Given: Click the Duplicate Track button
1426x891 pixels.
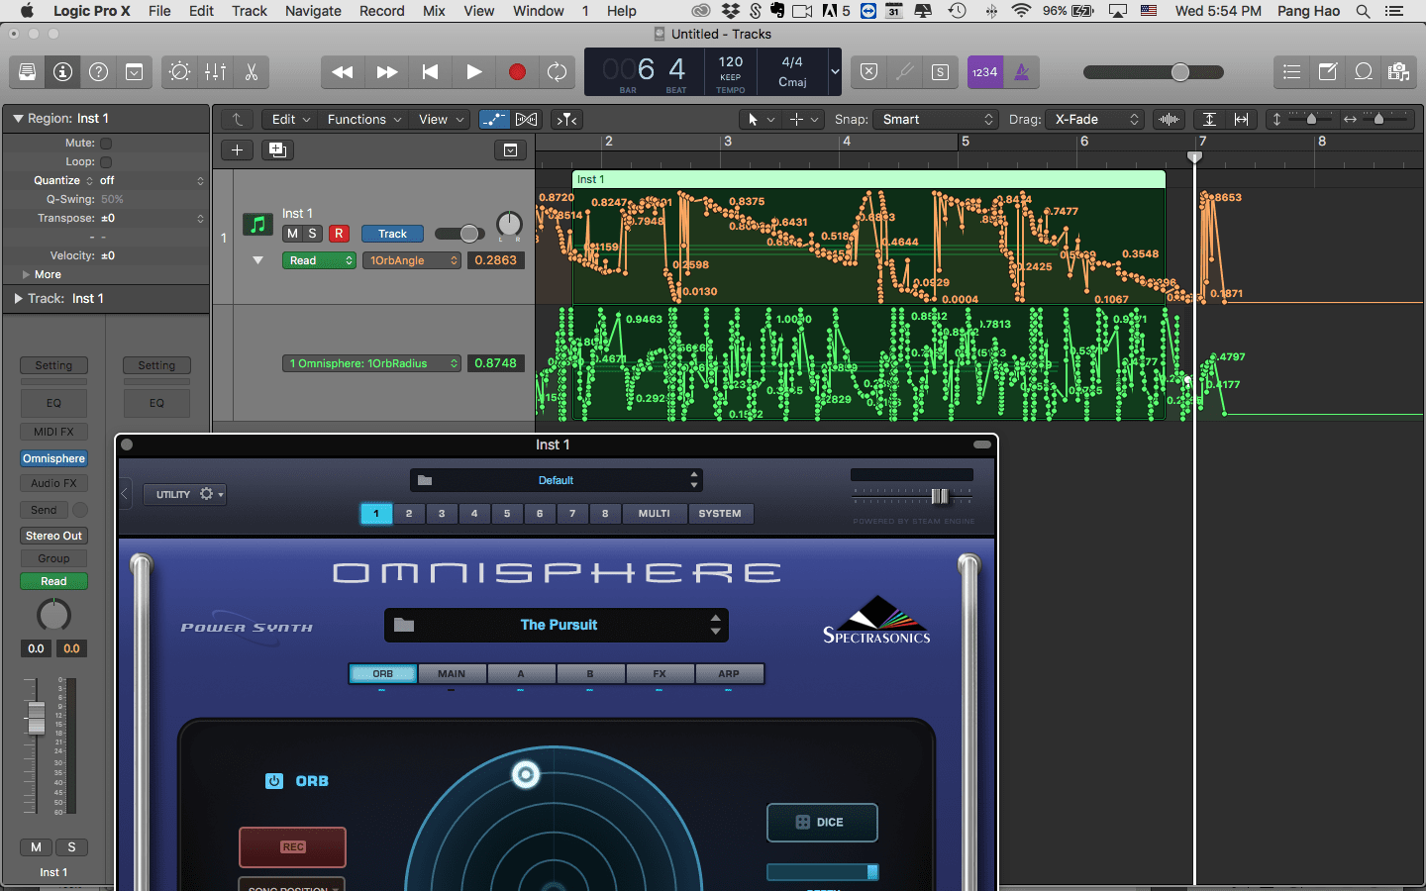Looking at the screenshot, I should point(277,150).
